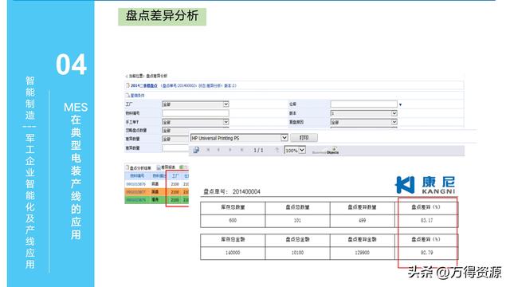Click the 盘点单号: 201400004 text
The height and width of the screenshot is (287, 510).
coord(232,191)
